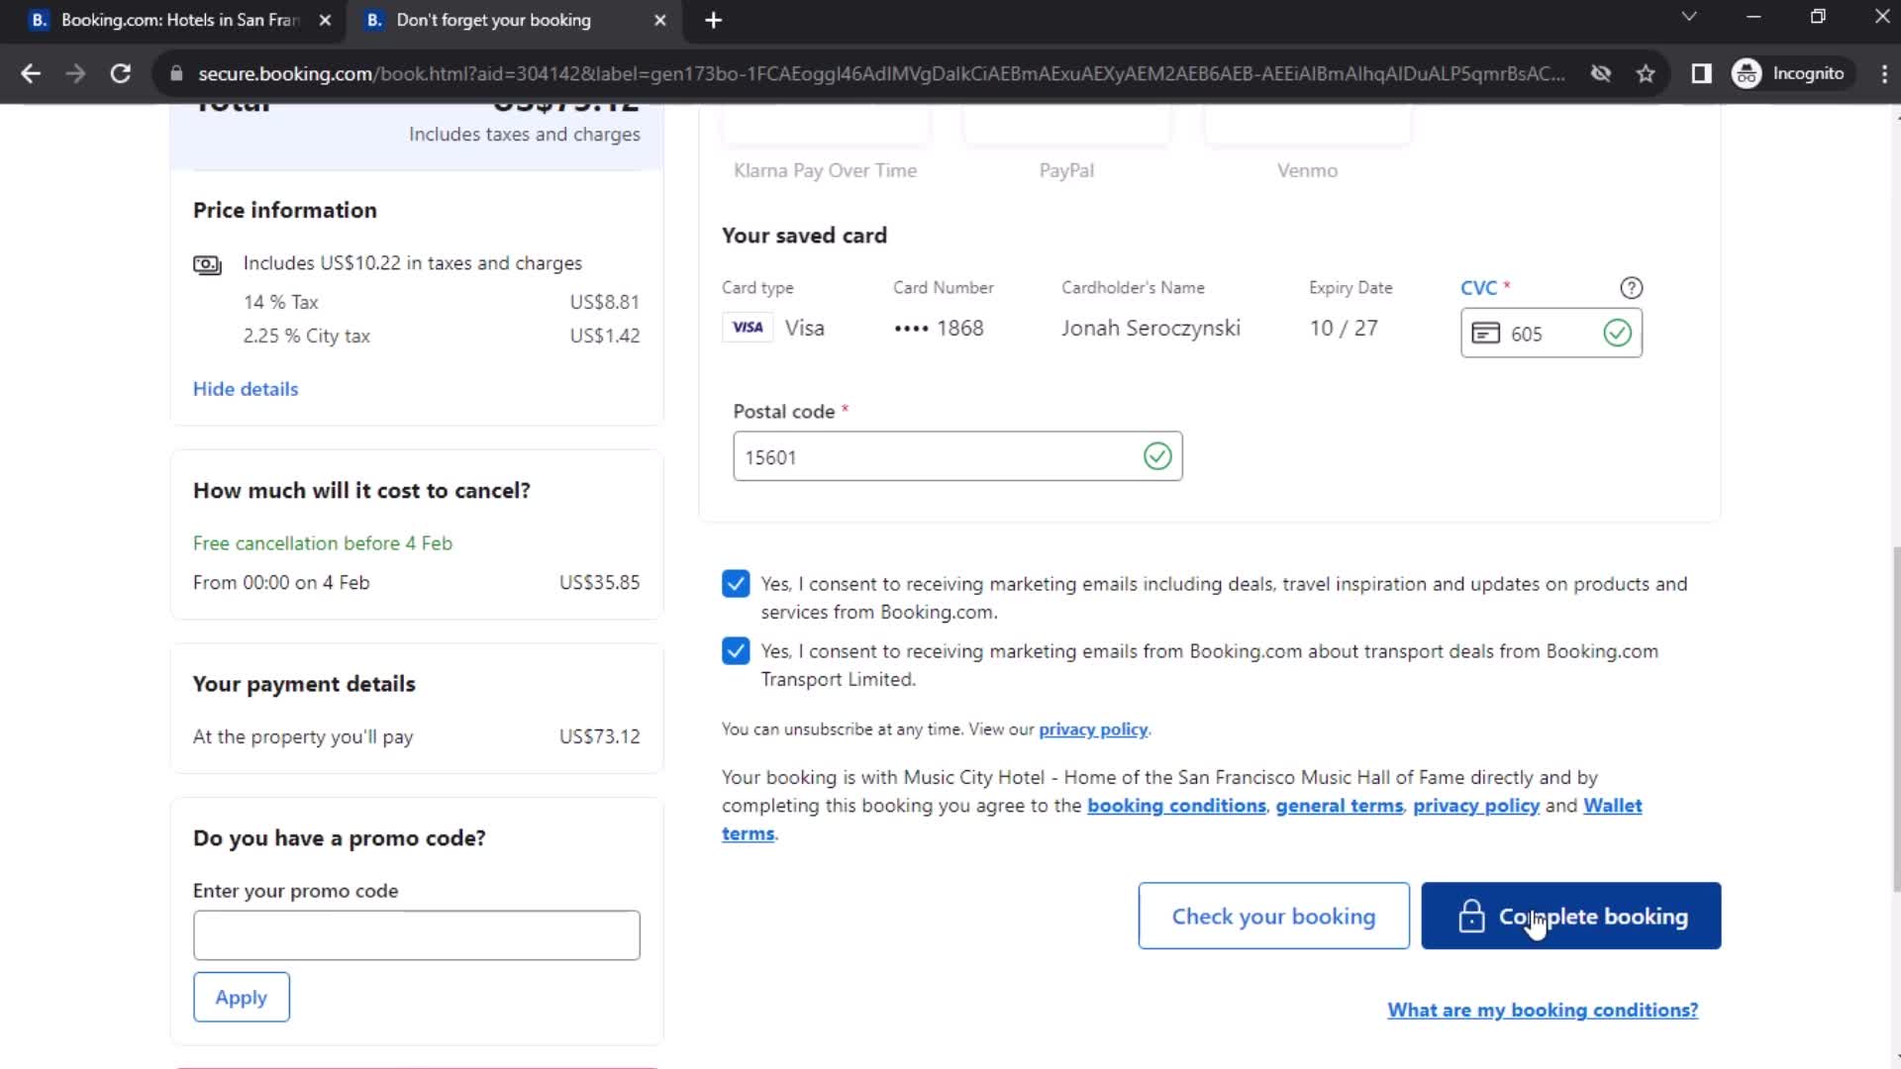Click 'Your saved card' heading
The width and height of the screenshot is (1901, 1069).
tap(804, 236)
